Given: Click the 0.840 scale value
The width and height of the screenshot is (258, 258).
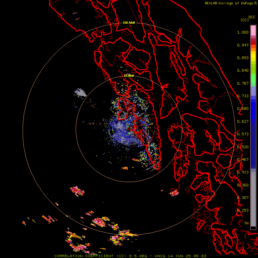Looking at the screenshot, I should (x=243, y=71).
